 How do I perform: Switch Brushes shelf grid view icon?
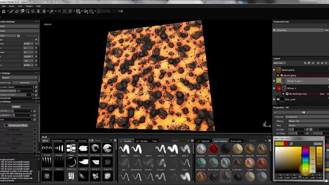click(x=192, y=141)
